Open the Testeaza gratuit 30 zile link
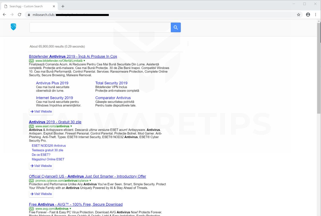The height and width of the screenshot is (216, 321). pyautogui.click(x=47, y=150)
